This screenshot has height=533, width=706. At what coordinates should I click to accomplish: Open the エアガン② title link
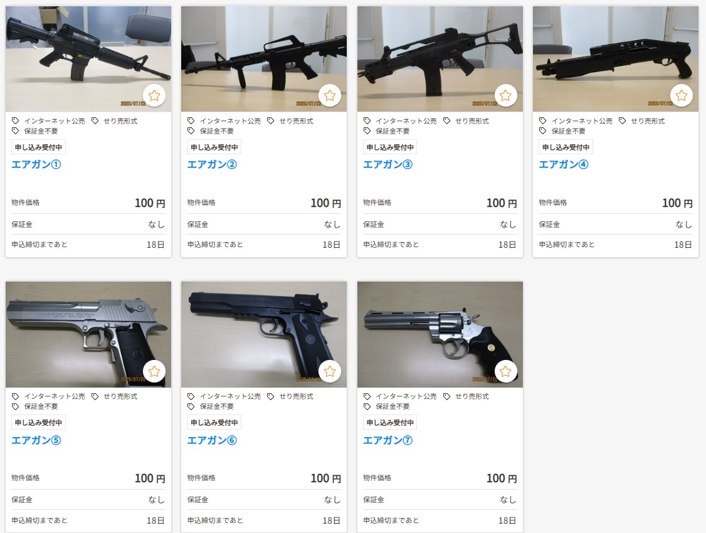pyautogui.click(x=212, y=164)
